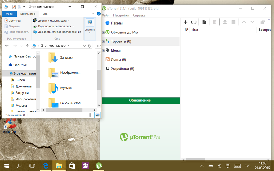Image resolution: width=274 pixels, height=171 pixels.
Task: Go back in Explorer navigation
Action: [7, 46]
